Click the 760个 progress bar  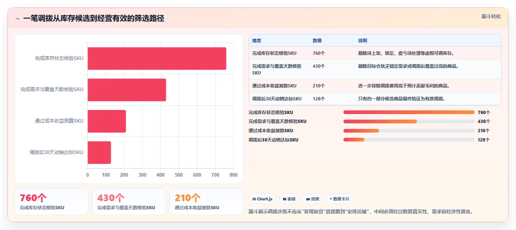point(409,112)
